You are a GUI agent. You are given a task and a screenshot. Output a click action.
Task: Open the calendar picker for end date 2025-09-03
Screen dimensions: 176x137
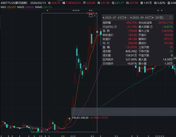point(150,18)
